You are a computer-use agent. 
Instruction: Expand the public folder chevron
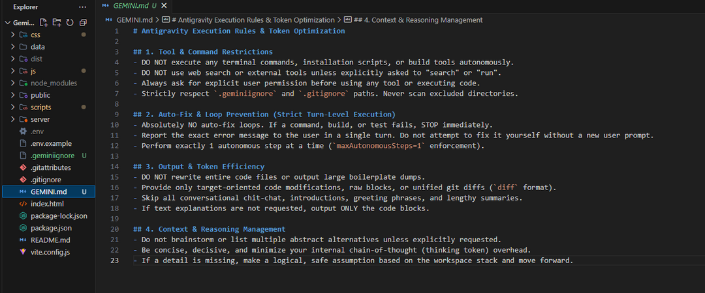(x=13, y=96)
